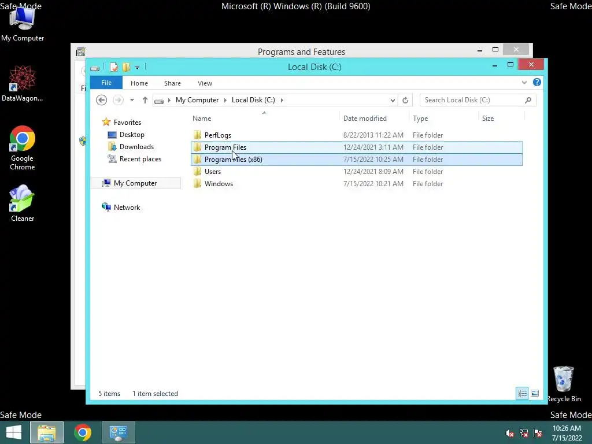Image resolution: width=592 pixels, height=444 pixels.
Task: Click the taskbar clock showing 10:26 AM
Action: point(567,433)
